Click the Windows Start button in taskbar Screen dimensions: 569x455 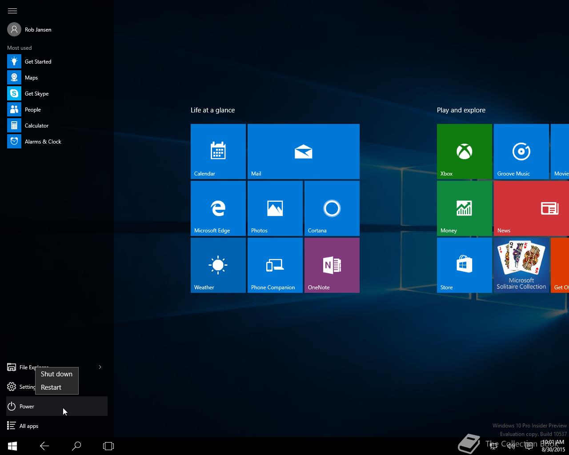(x=12, y=446)
